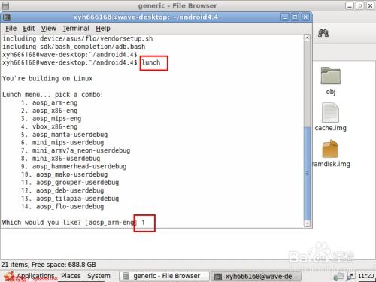Open the Places panel menu
The width and height of the screenshot is (376, 282).
click(71, 276)
